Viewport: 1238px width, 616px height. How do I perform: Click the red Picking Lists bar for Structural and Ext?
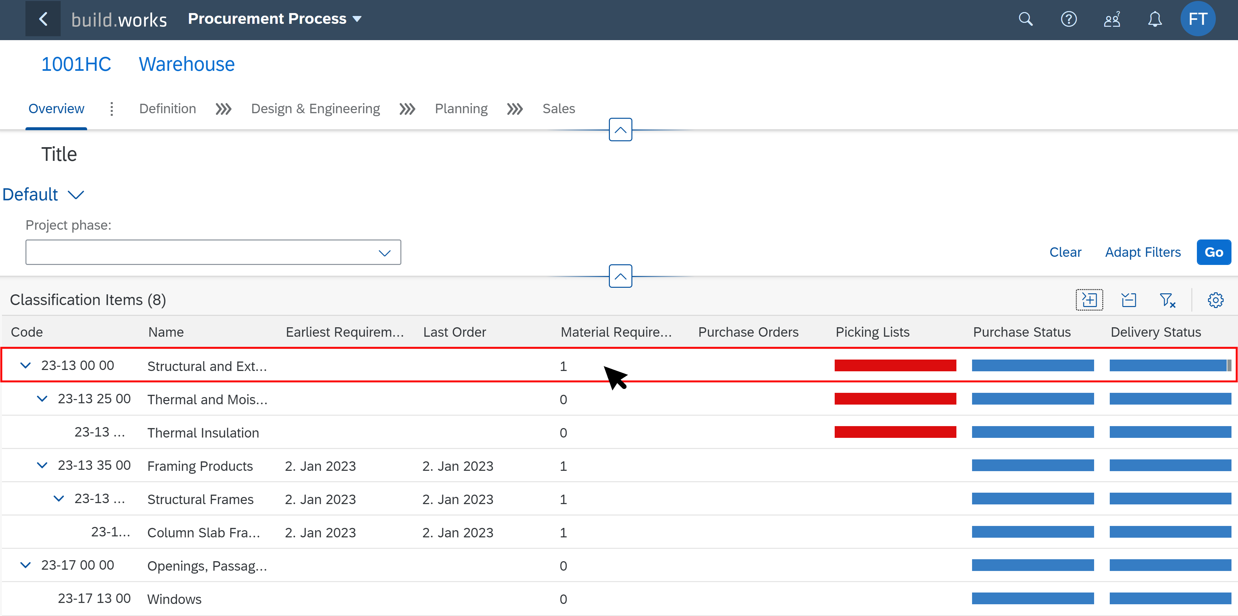[x=895, y=366]
